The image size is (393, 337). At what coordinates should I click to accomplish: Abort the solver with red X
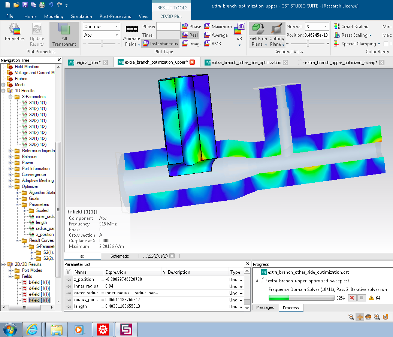[352, 298]
